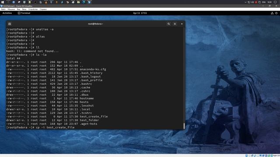This screenshot has height=157, width=280.
Task: Click the .tcshrc file name
Action: pyautogui.click(x=86, y=113)
